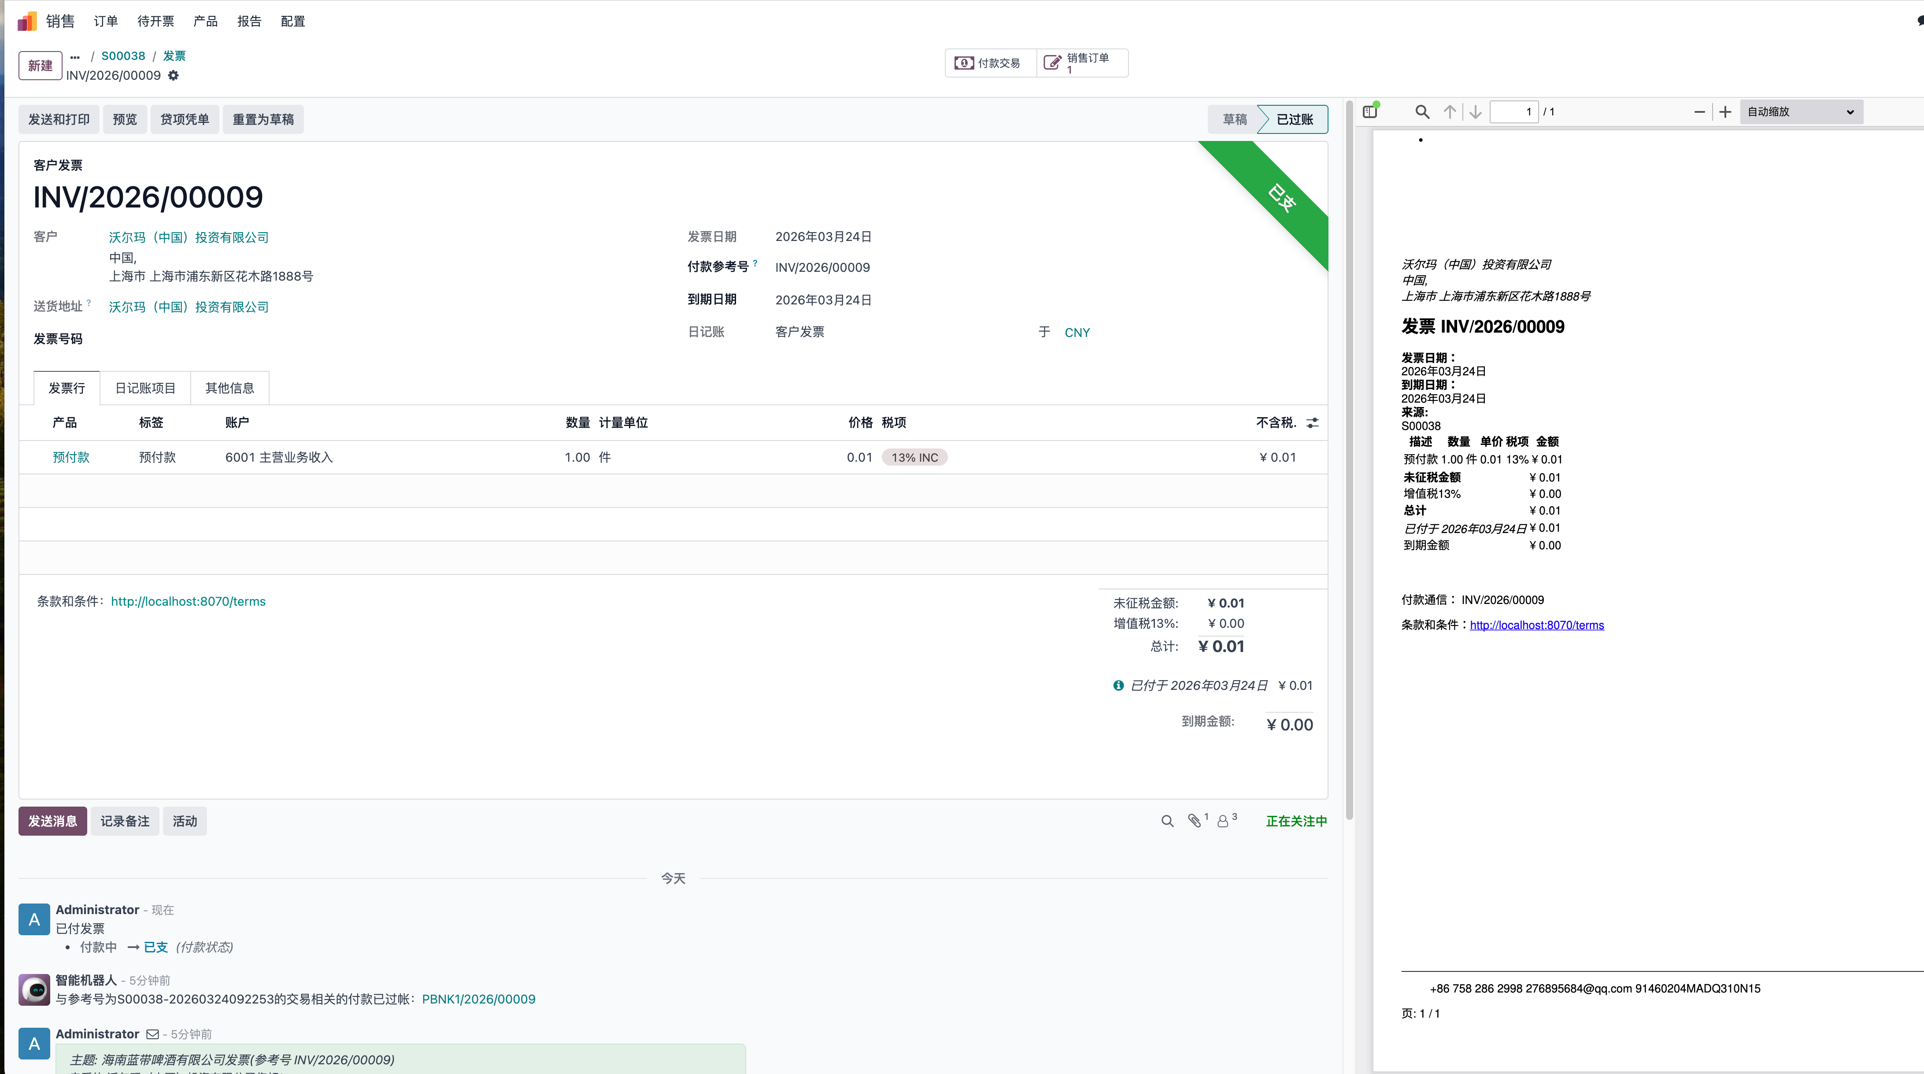
Task: Toggle the PDF viewer sidebar
Action: [x=1370, y=111]
